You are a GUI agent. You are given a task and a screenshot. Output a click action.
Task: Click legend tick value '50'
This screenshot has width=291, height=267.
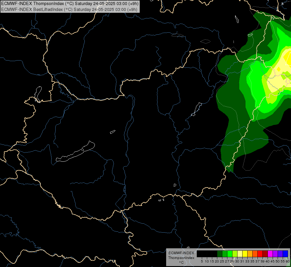[x=278, y=261]
